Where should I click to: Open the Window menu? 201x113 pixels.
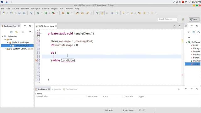click(x=69, y=8)
